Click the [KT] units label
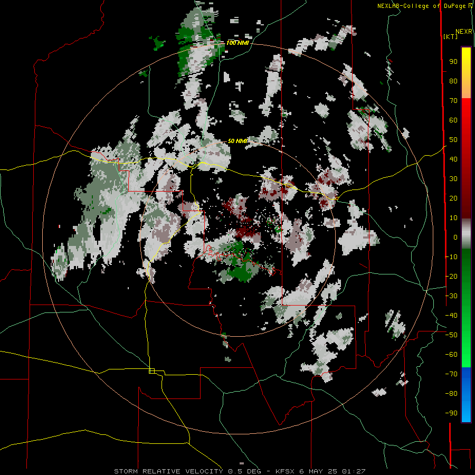 [451, 36]
